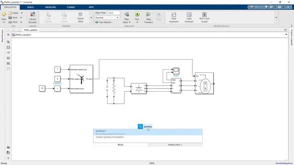294x165 pixels.
Task: Click the New model icon
Action: (x=4, y=14)
